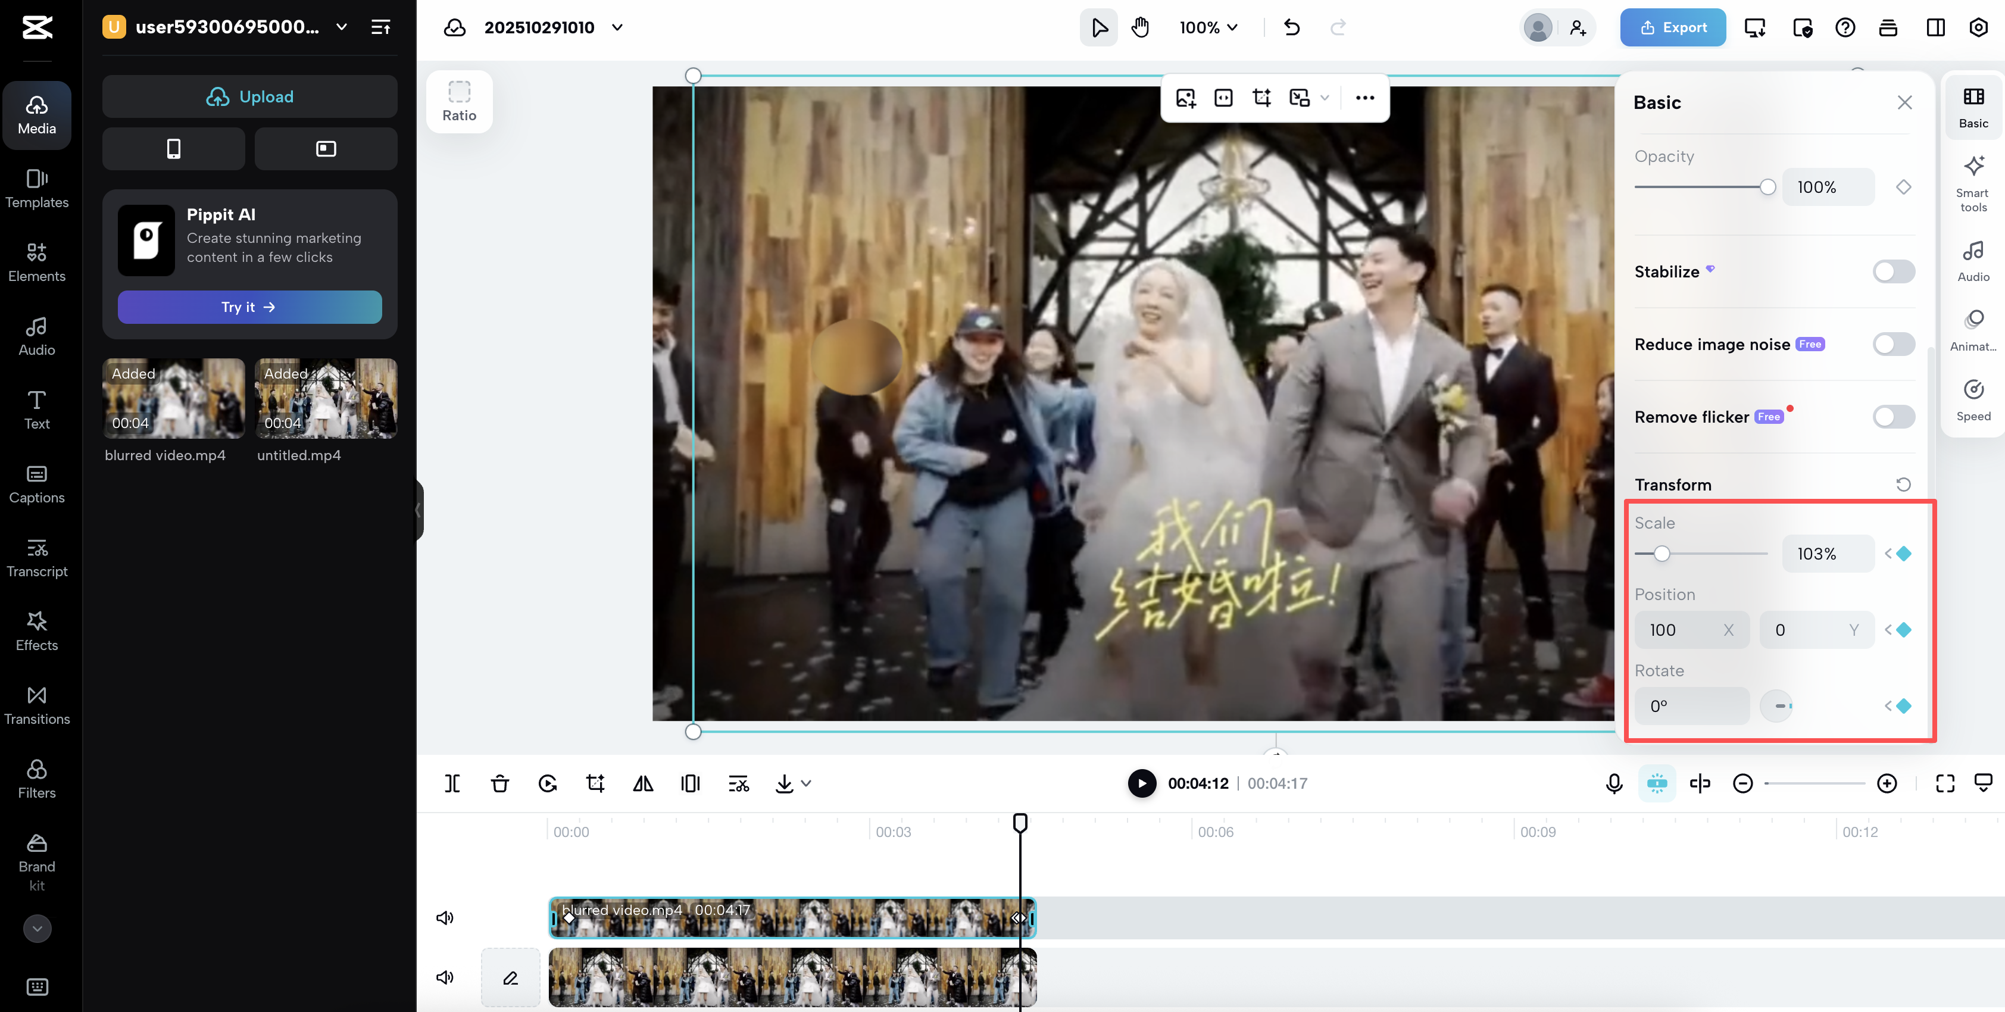2005x1012 pixels.
Task: Open the Effects panel in sidebar
Action: click(36, 630)
